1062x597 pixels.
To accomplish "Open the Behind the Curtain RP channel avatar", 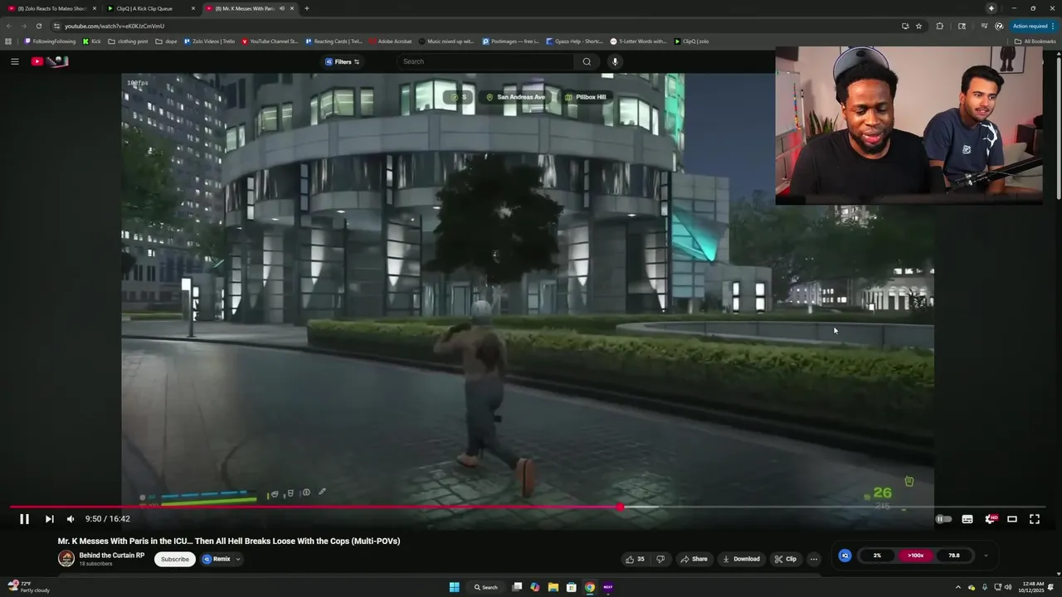I will pos(66,559).
